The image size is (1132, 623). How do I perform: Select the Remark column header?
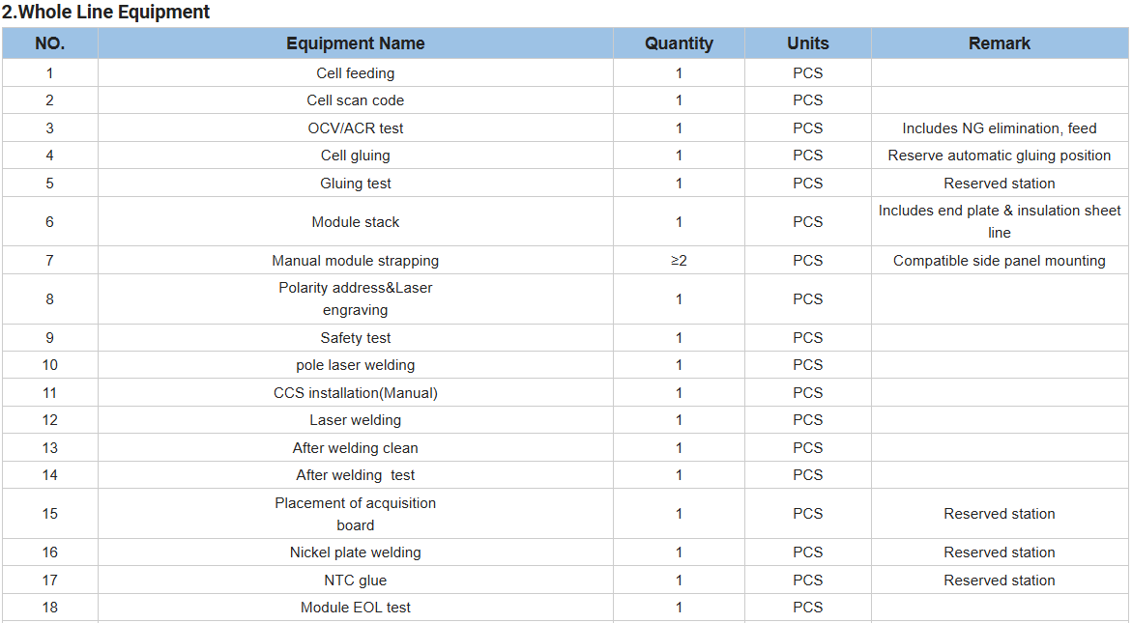pos(1000,43)
